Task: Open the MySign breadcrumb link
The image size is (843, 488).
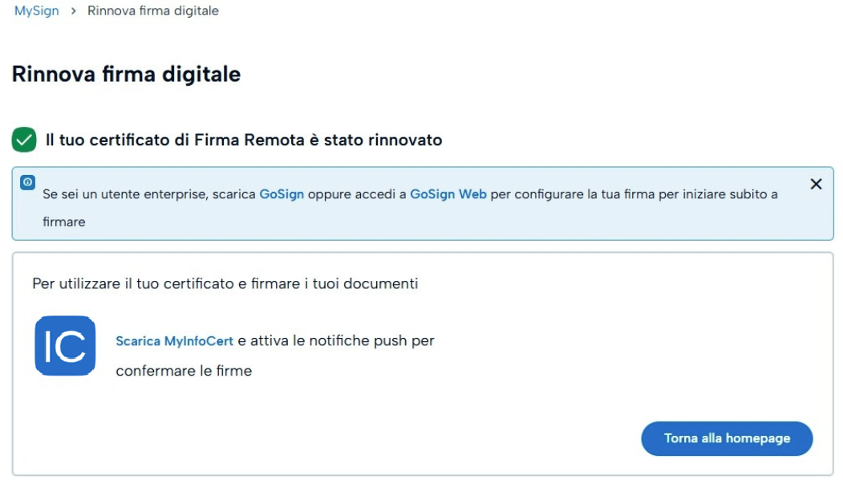Action: pos(37,10)
